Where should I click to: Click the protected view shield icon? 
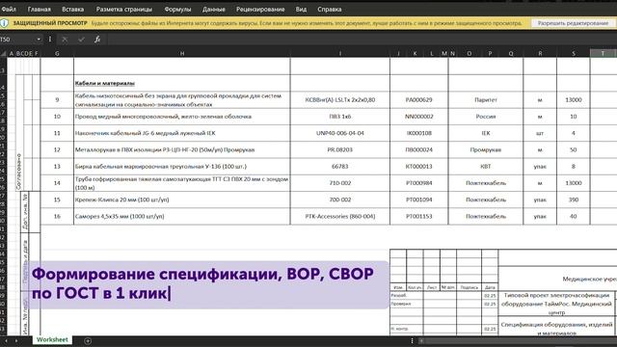tap(4, 23)
